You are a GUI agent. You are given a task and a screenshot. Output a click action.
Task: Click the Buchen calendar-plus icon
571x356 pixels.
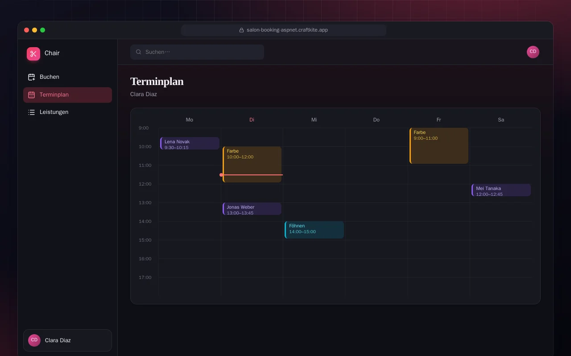(31, 77)
